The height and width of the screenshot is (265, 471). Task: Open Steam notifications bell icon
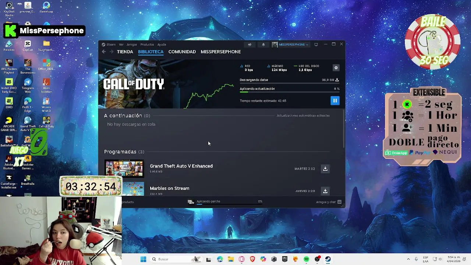point(263,45)
